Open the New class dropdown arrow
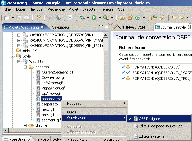Screen dimensions: 192x141 coord(144,18)
